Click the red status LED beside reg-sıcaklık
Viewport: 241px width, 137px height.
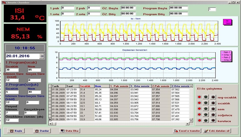pyautogui.click(x=199, y=97)
